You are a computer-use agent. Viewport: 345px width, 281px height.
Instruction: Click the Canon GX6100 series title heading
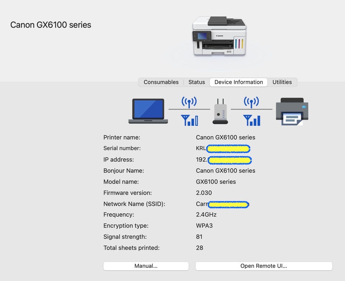click(51, 25)
